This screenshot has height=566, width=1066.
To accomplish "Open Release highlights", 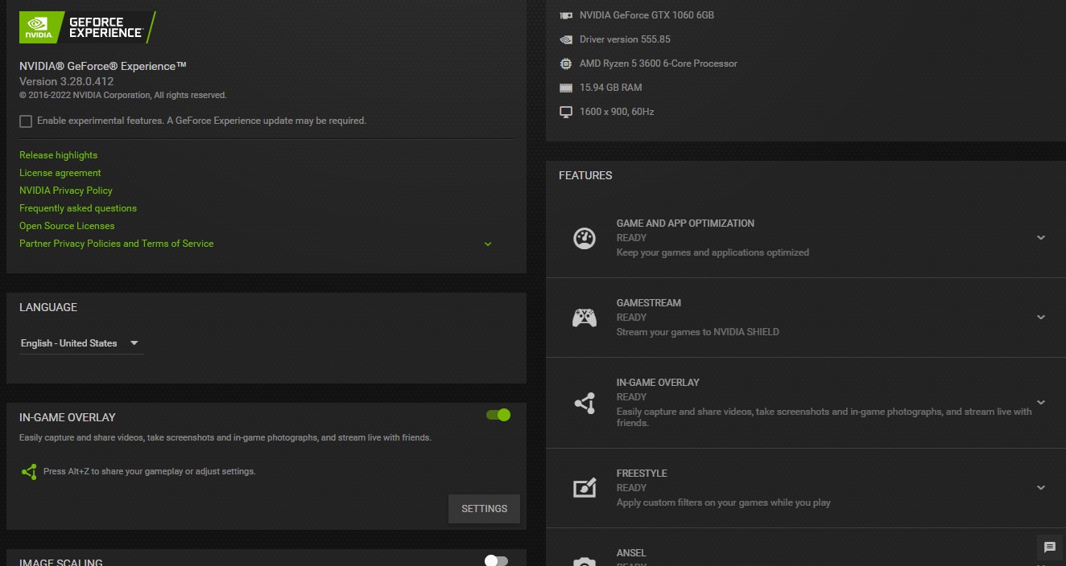I will tap(57, 154).
